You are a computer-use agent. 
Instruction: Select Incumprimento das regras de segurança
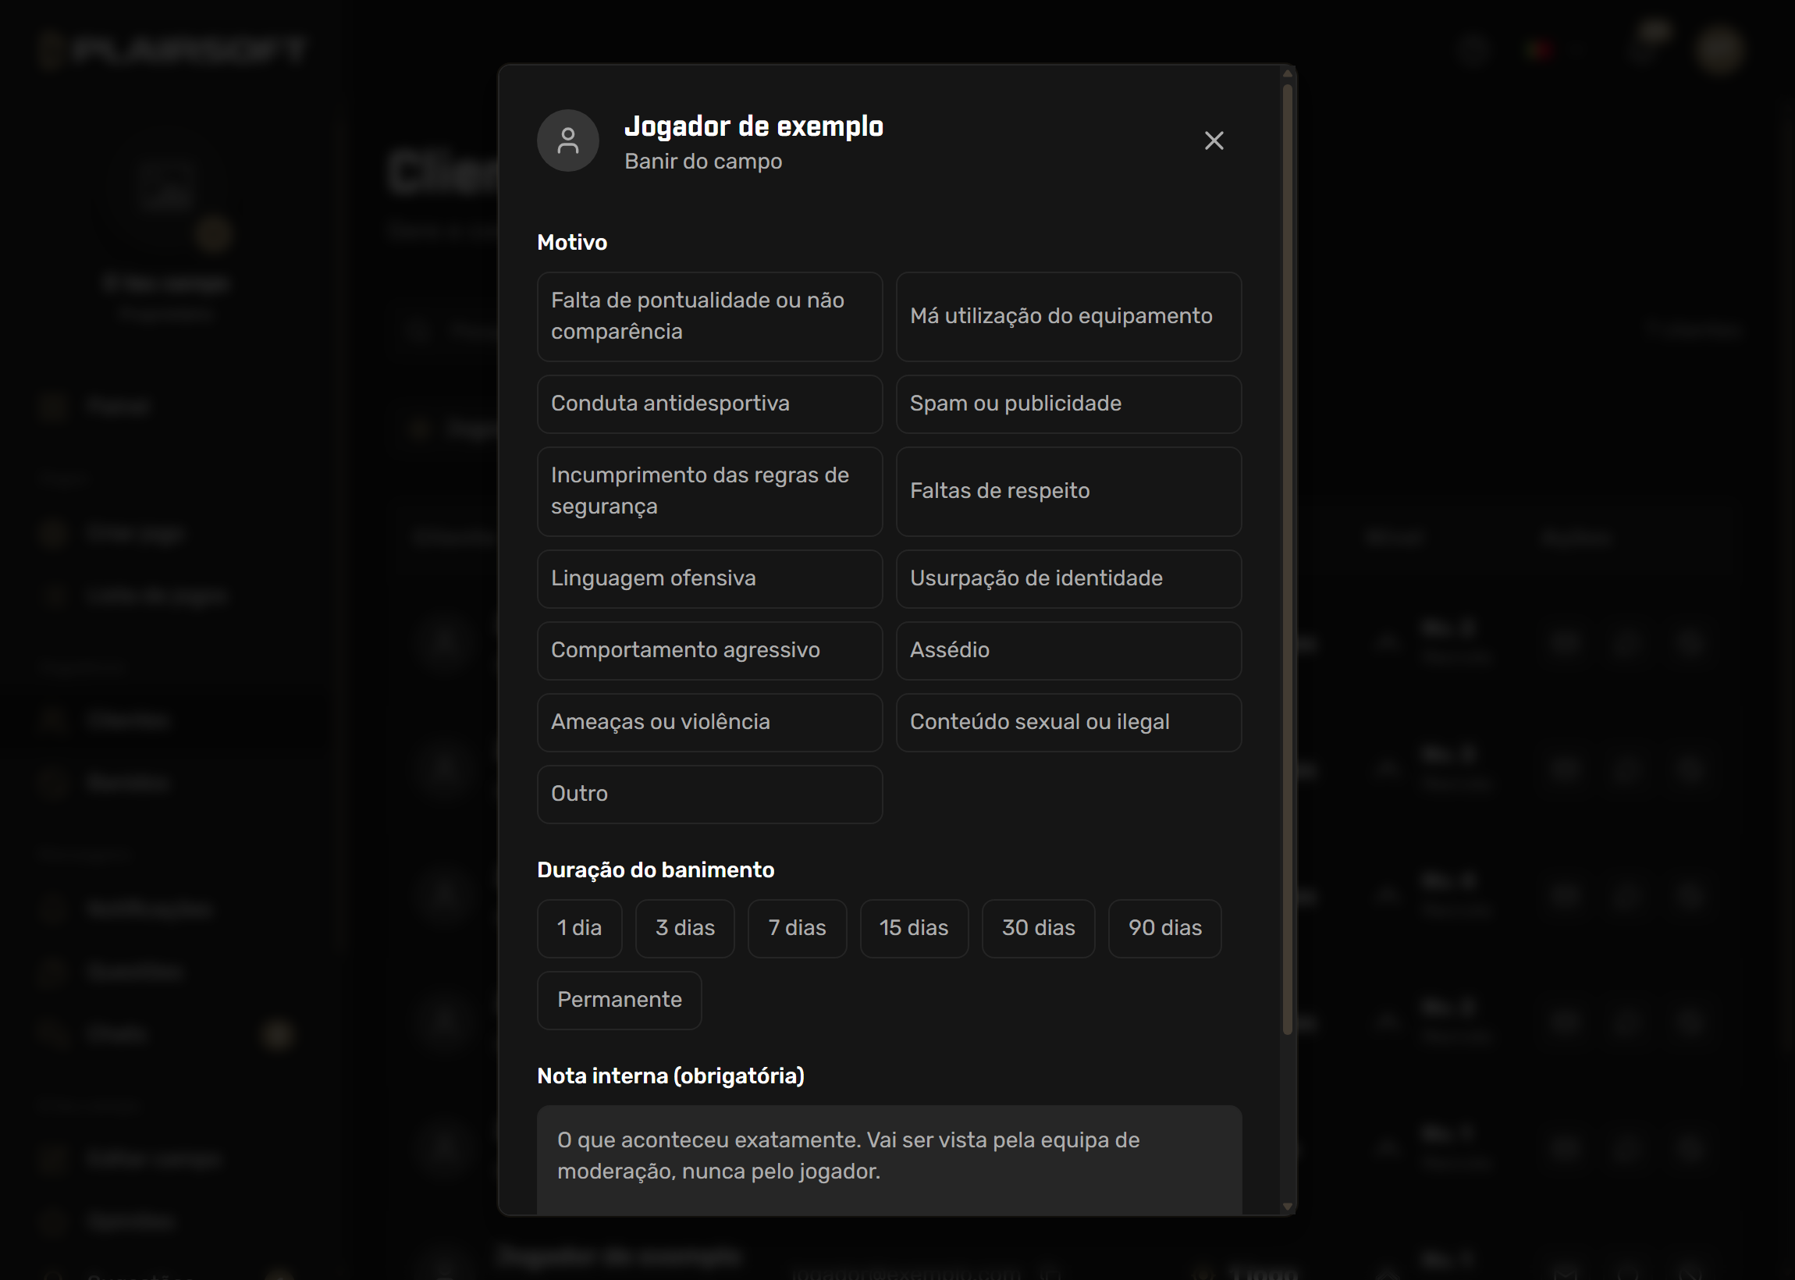(709, 492)
